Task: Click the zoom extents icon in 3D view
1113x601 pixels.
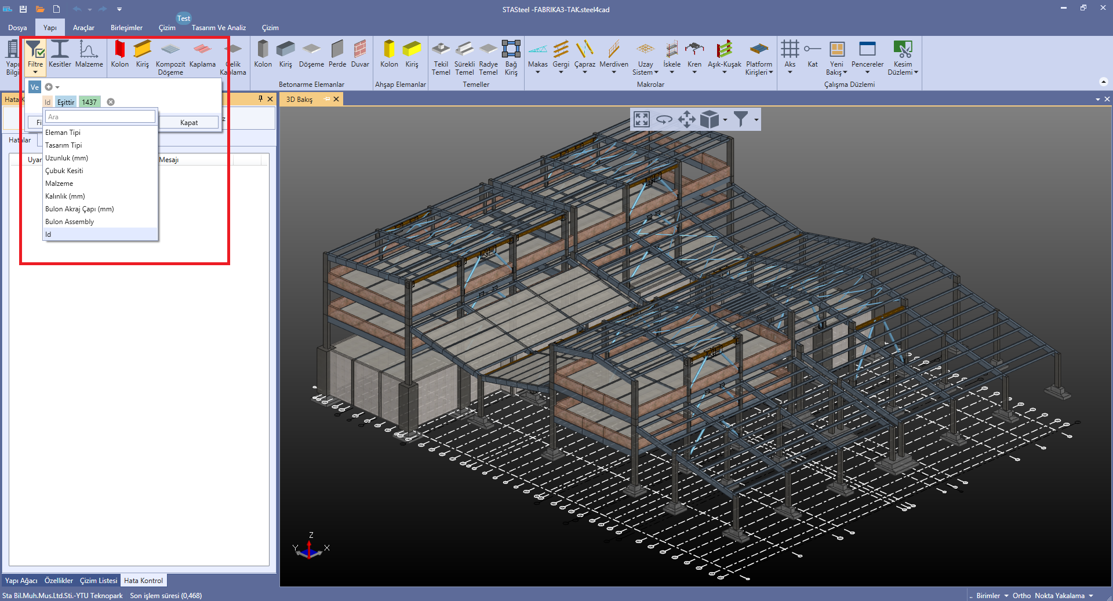Action: pyautogui.click(x=642, y=120)
